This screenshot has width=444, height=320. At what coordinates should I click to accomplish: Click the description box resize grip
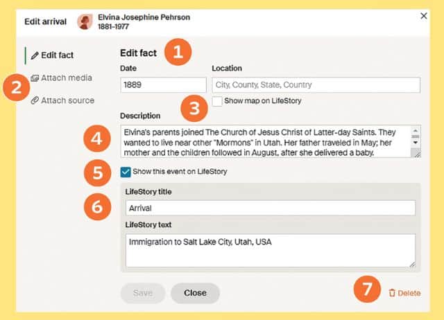click(418, 154)
